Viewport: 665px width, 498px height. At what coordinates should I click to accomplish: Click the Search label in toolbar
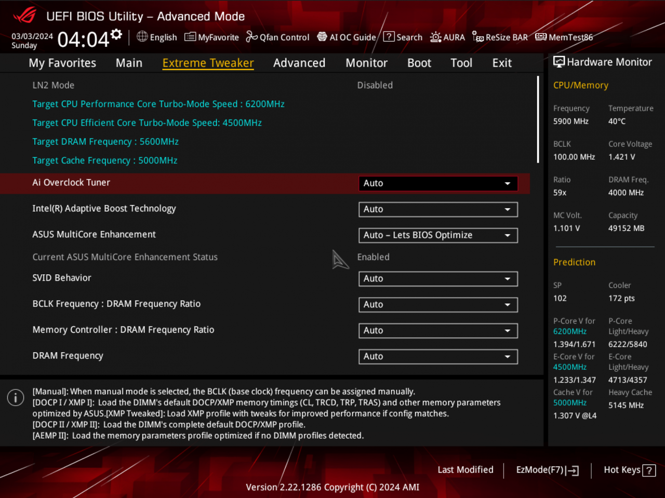click(x=409, y=37)
